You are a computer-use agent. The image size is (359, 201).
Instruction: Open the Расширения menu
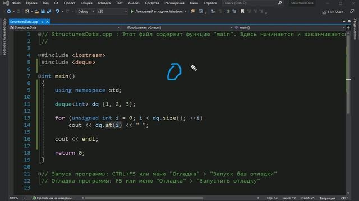click(174, 3)
